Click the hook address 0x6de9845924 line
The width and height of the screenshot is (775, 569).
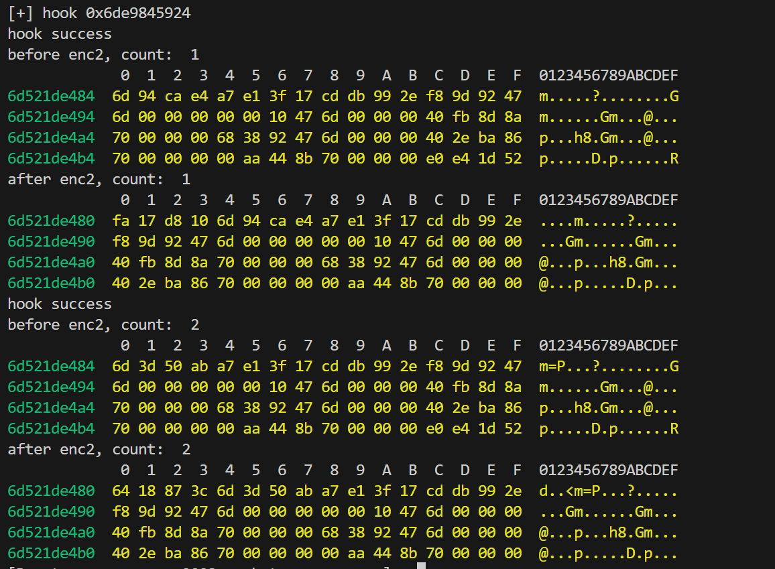[x=99, y=13]
